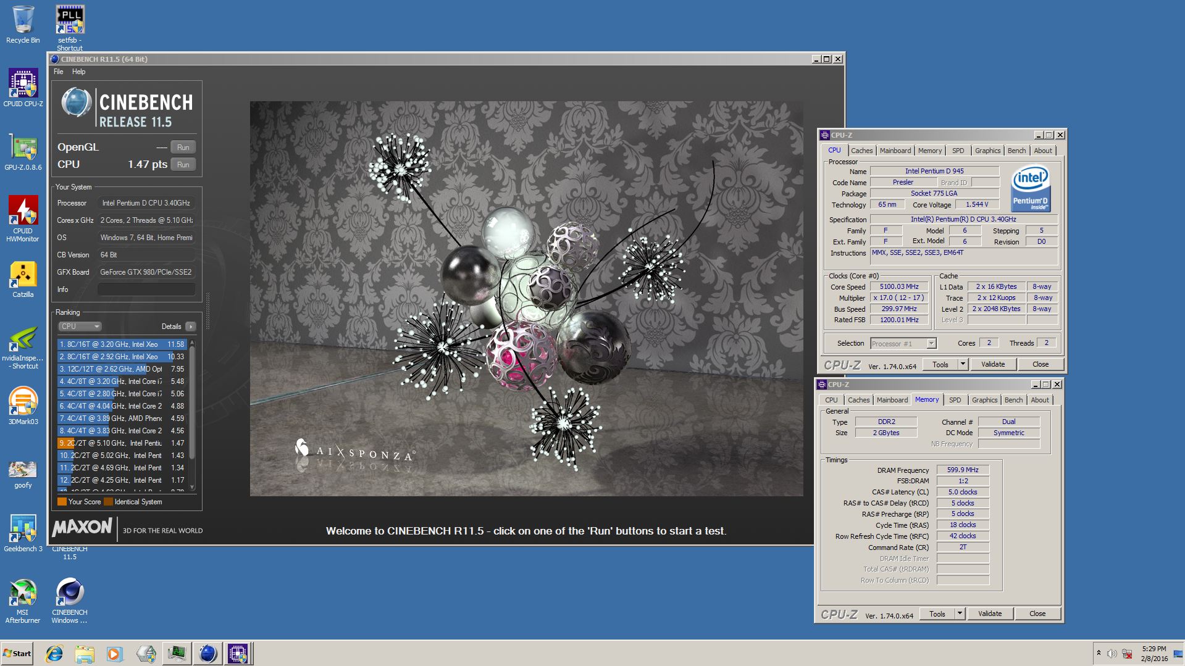
Task: Click the Cinebench rendered scene preview
Action: point(526,299)
